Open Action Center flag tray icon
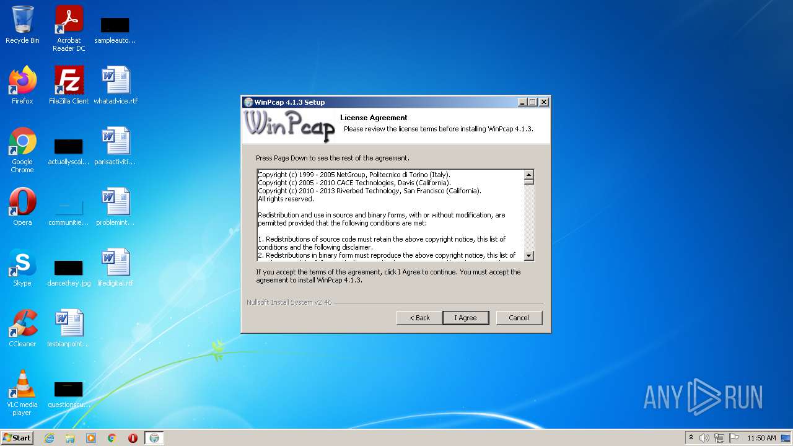This screenshot has width=793, height=446. point(734,438)
